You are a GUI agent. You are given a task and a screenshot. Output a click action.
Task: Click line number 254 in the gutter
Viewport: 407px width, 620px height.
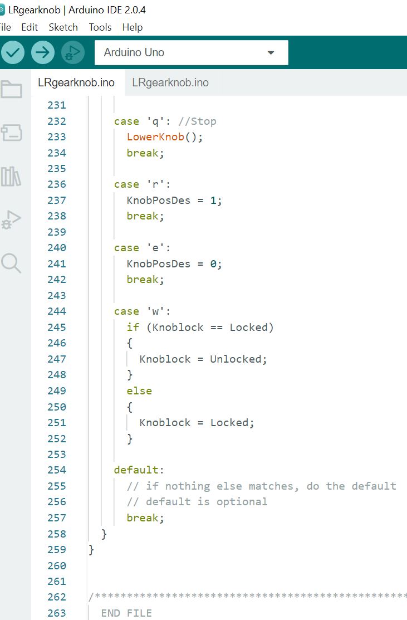(x=56, y=470)
